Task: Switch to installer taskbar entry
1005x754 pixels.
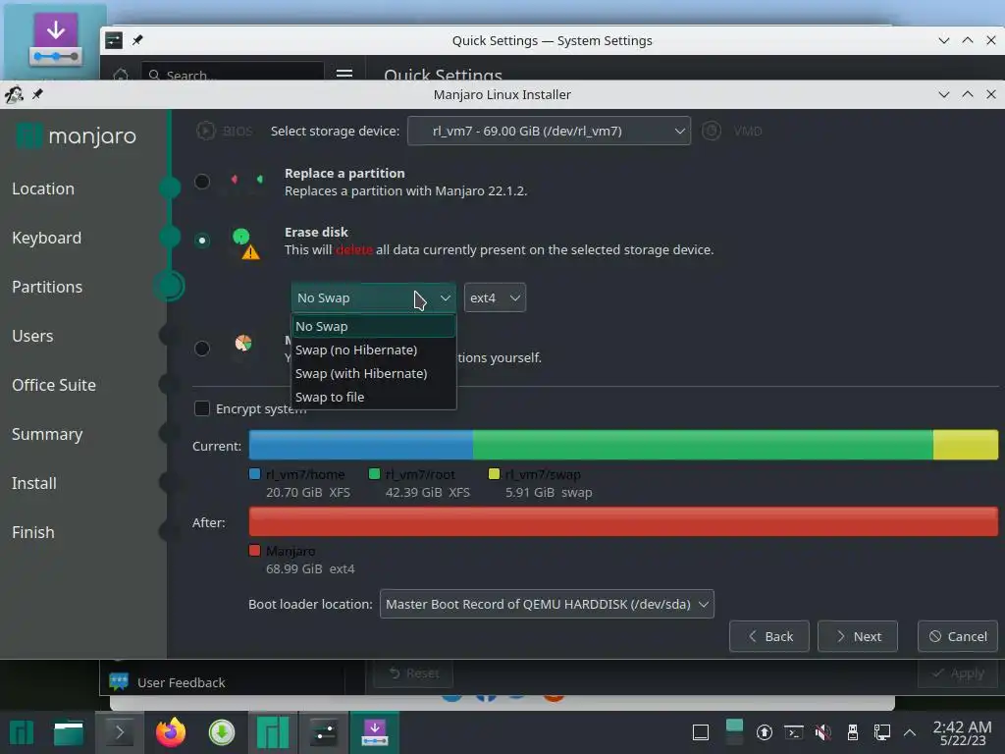Action: pos(374,732)
